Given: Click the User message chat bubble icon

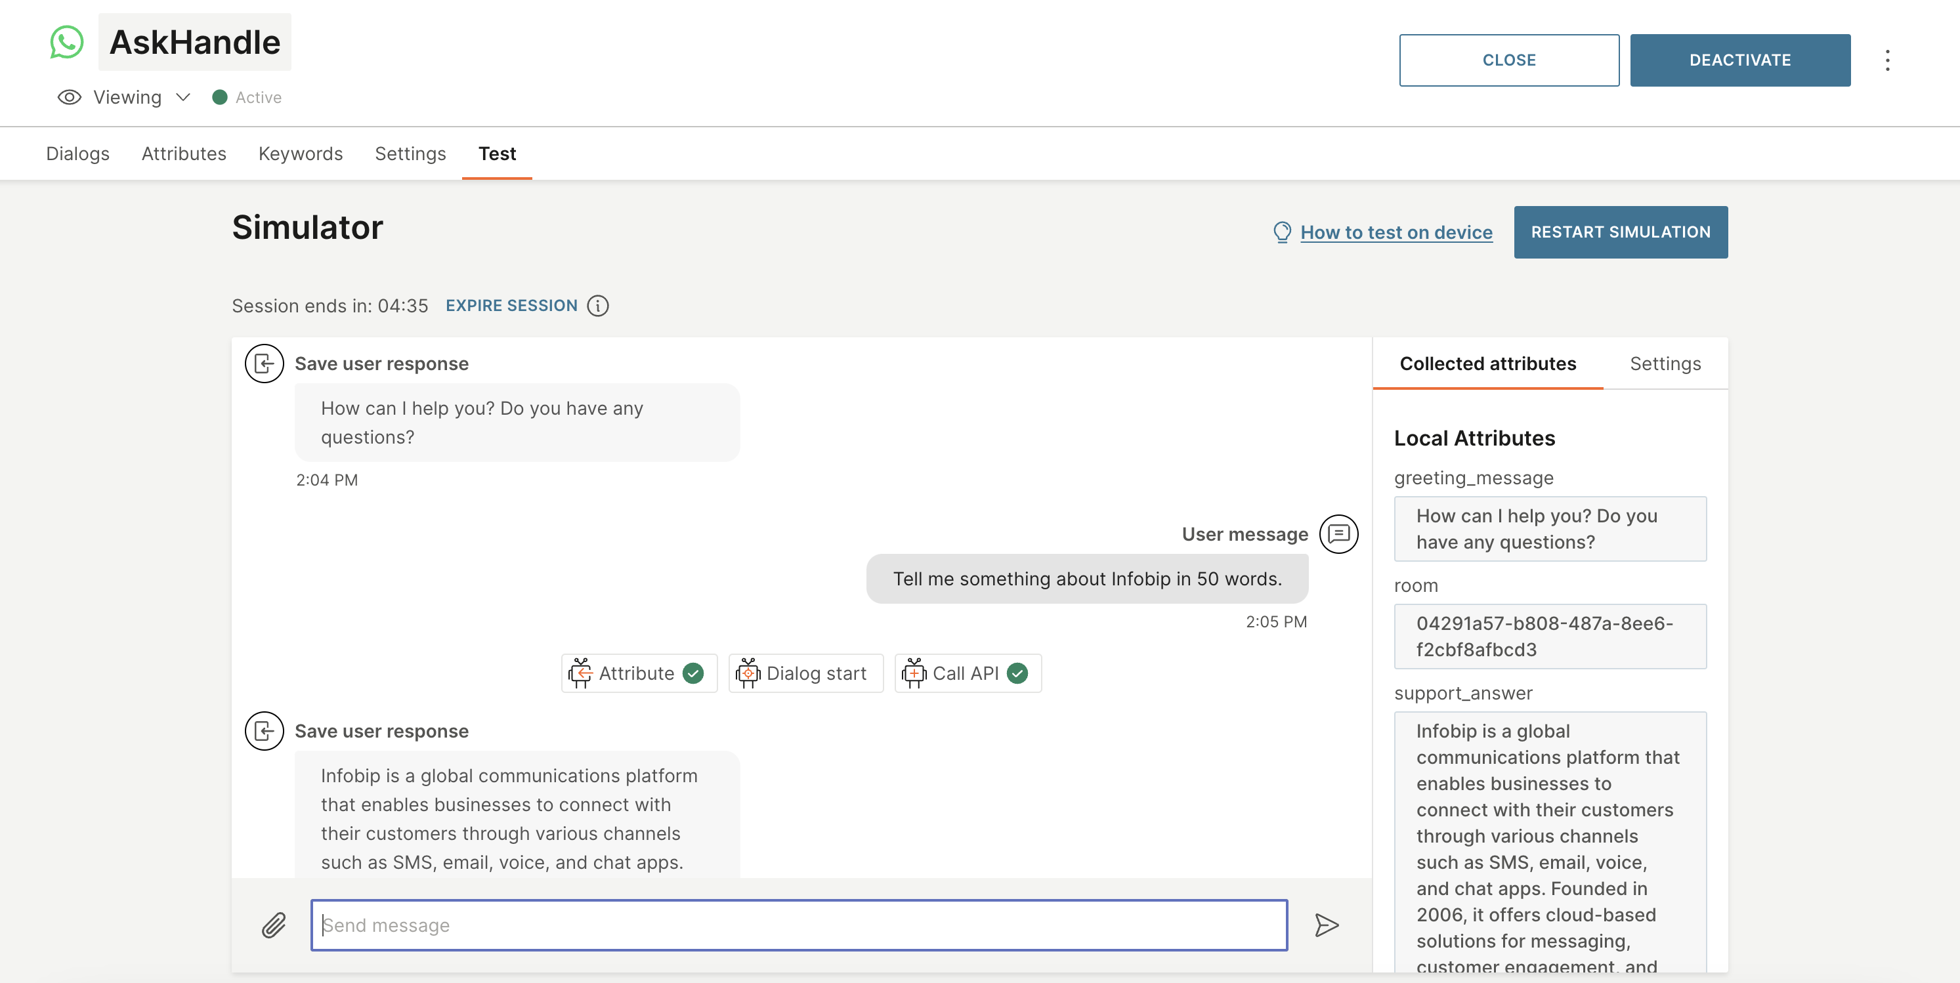Looking at the screenshot, I should 1338,533.
